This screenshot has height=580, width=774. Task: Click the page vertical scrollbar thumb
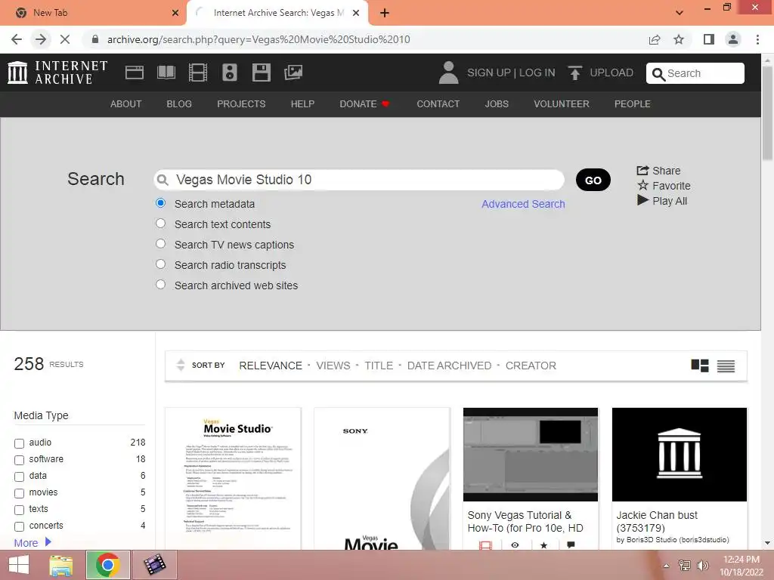tap(767, 113)
